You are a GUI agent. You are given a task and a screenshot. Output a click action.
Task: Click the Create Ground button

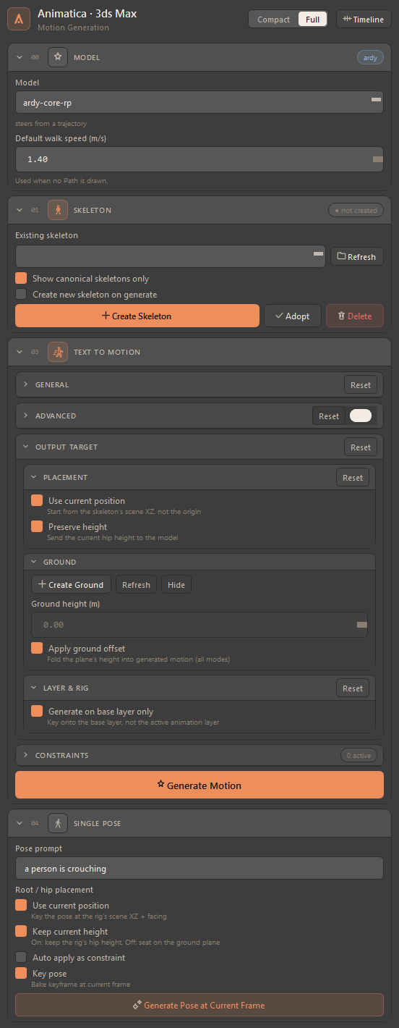point(71,584)
